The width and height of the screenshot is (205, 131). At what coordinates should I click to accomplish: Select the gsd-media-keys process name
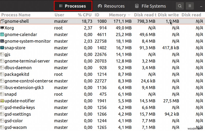click(x=20, y=107)
